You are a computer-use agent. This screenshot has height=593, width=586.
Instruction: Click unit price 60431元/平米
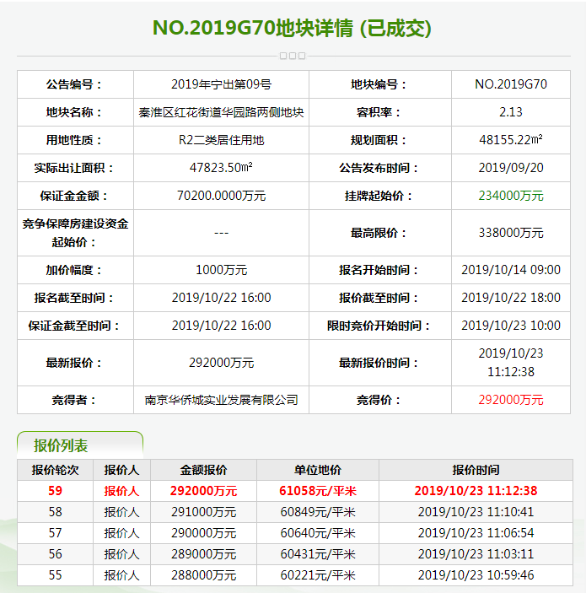[318, 554]
